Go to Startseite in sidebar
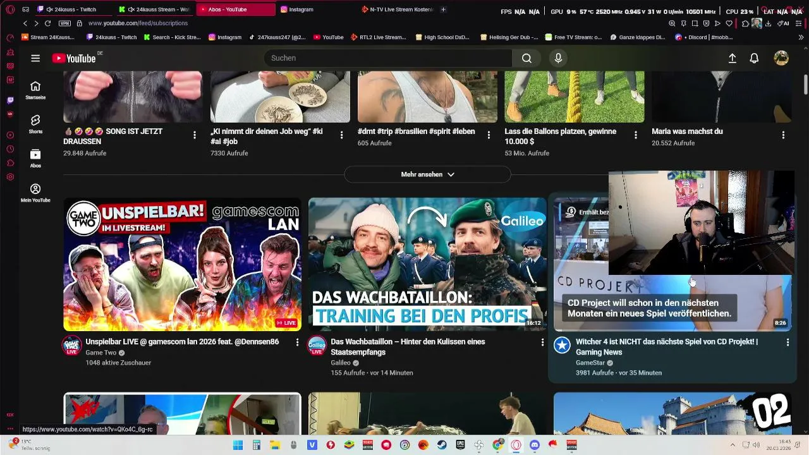Screen dimensions: 809x455 (35, 90)
